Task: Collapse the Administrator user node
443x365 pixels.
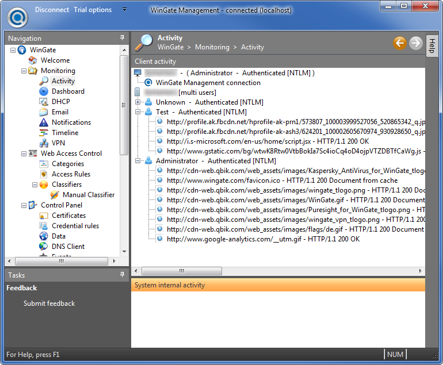Action: [138, 160]
